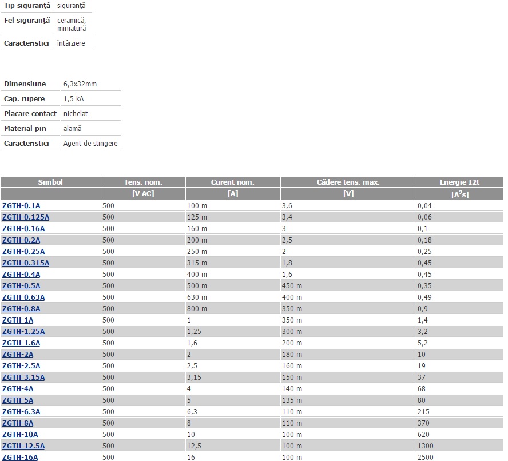This screenshot has width=508, height=461.
Task: Click the Curent nom. column header
Action: pos(232,182)
